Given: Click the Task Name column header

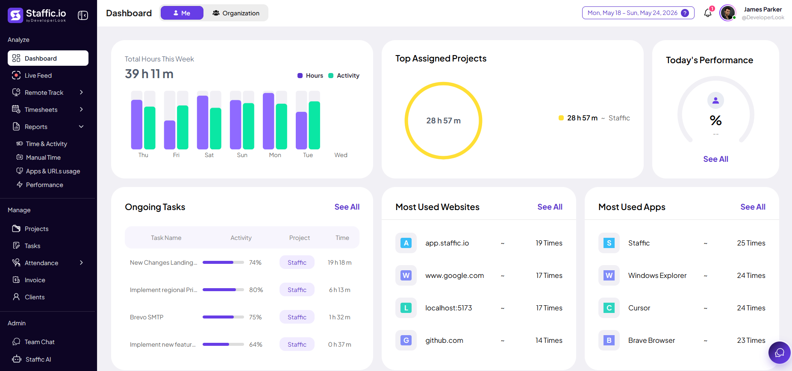Looking at the screenshot, I should click(166, 237).
